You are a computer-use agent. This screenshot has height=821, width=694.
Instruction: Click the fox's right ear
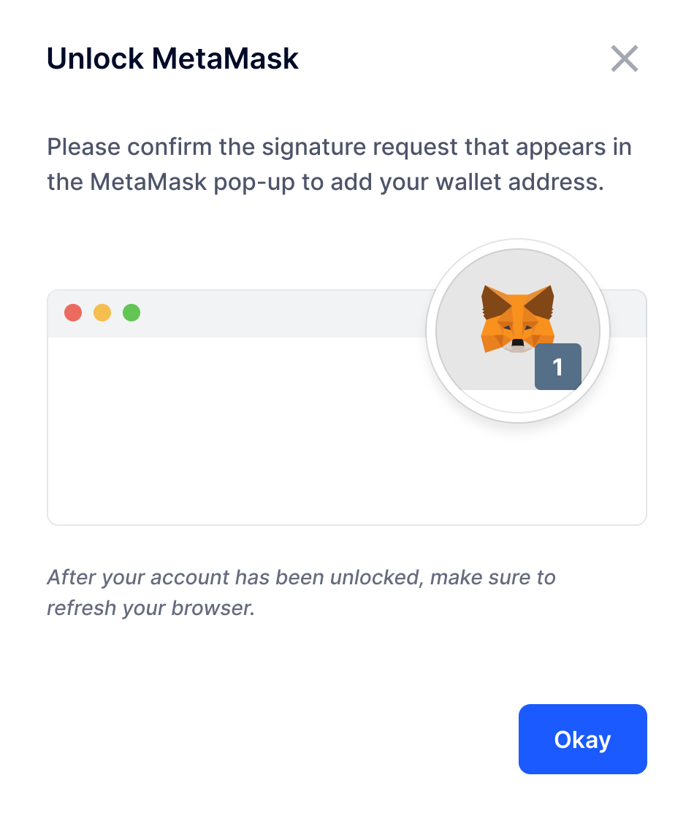point(541,301)
